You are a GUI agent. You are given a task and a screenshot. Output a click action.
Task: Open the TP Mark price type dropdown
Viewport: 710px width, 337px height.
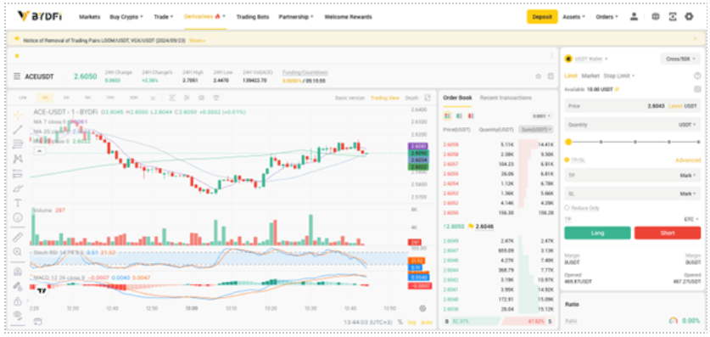point(688,175)
